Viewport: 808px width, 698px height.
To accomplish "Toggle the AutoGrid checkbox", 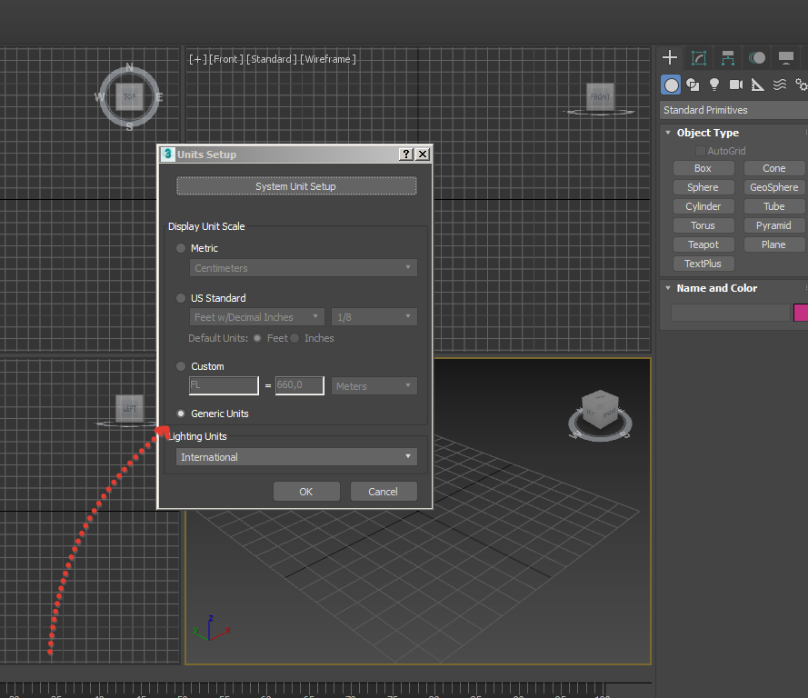I will (701, 151).
